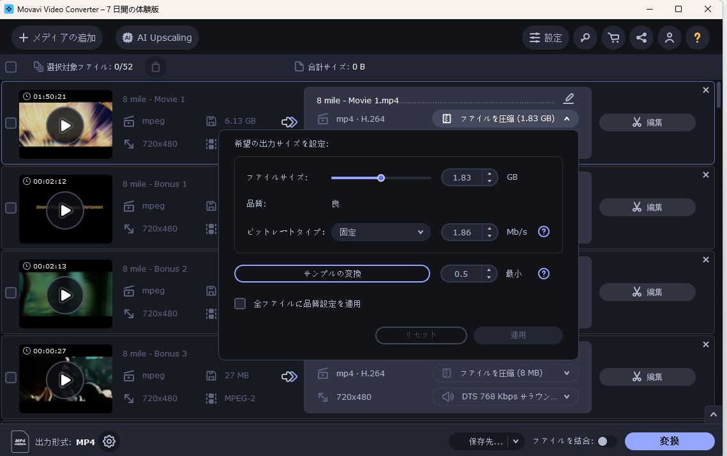The image size is (727, 456).
Task: Click the file size 1.83 GB input field
Action: [x=461, y=177]
